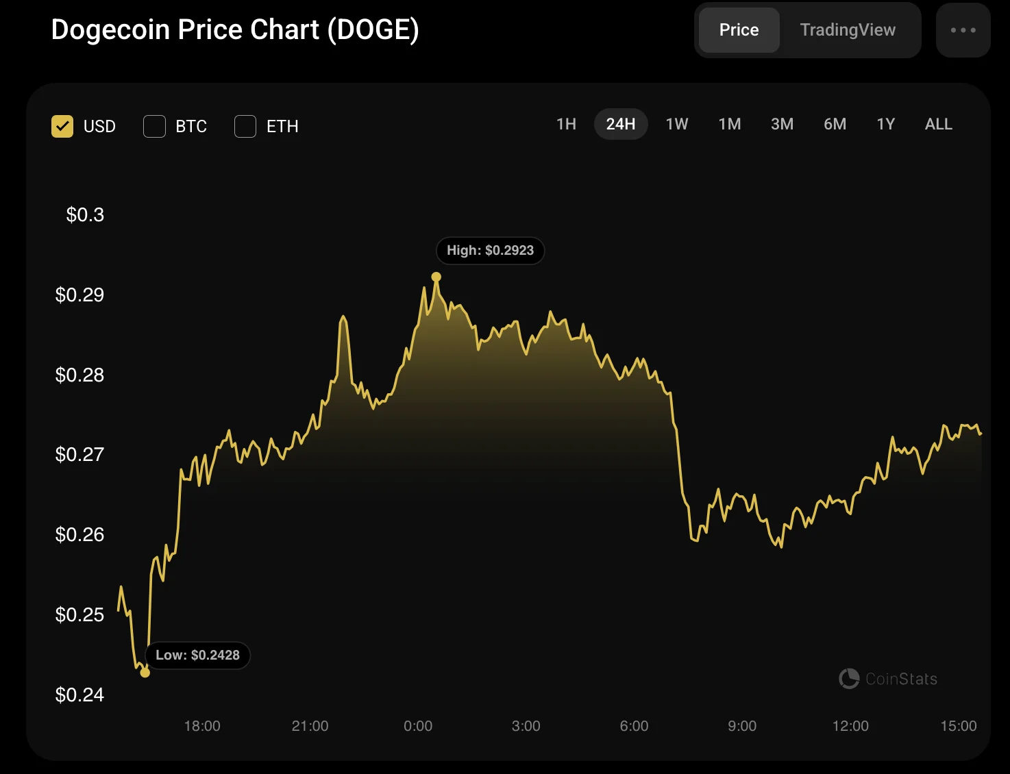This screenshot has width=1010, height=774.
Task: Show ALL time price history
Action: tap(938, 124)
